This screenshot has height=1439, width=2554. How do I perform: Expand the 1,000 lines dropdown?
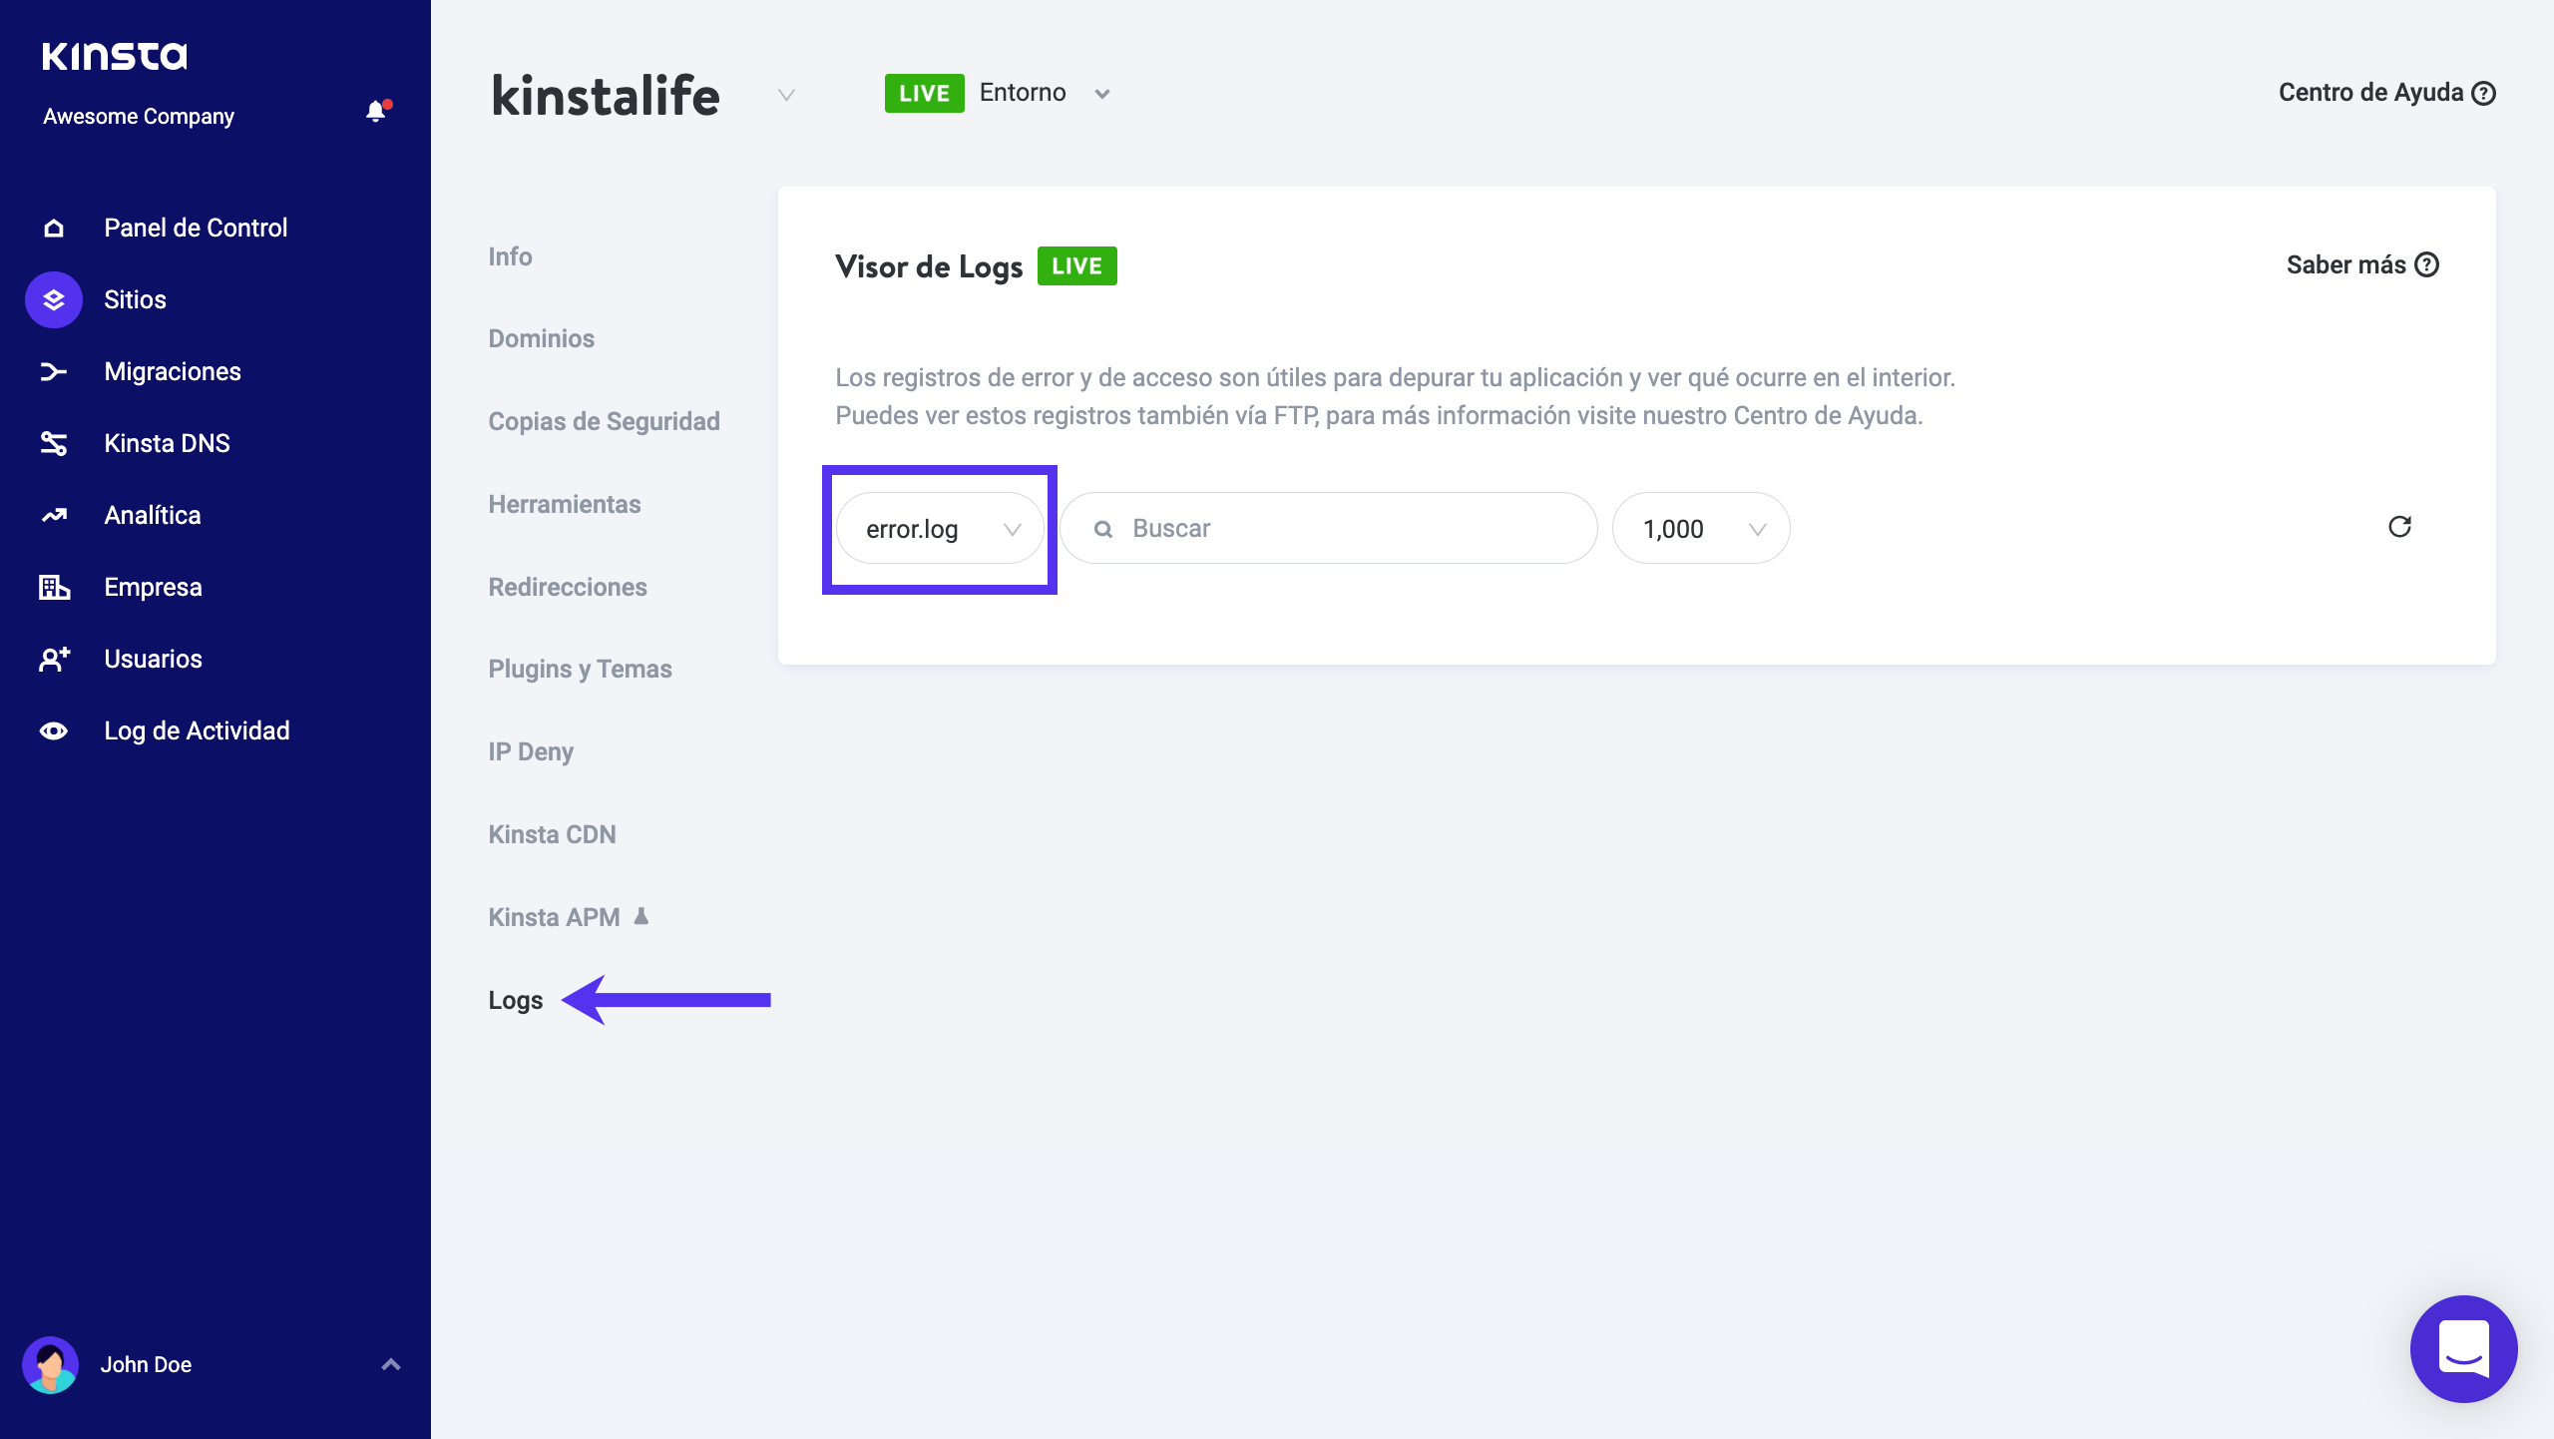click(x=1701, y=529)
